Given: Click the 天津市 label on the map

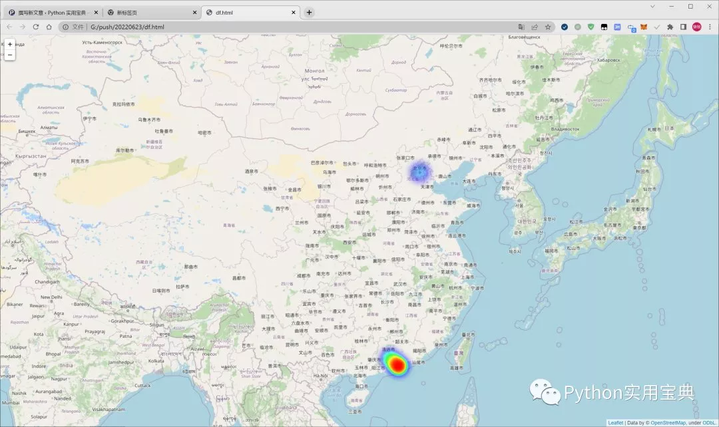Looking at the screenshot, I should tap(427, 187).
